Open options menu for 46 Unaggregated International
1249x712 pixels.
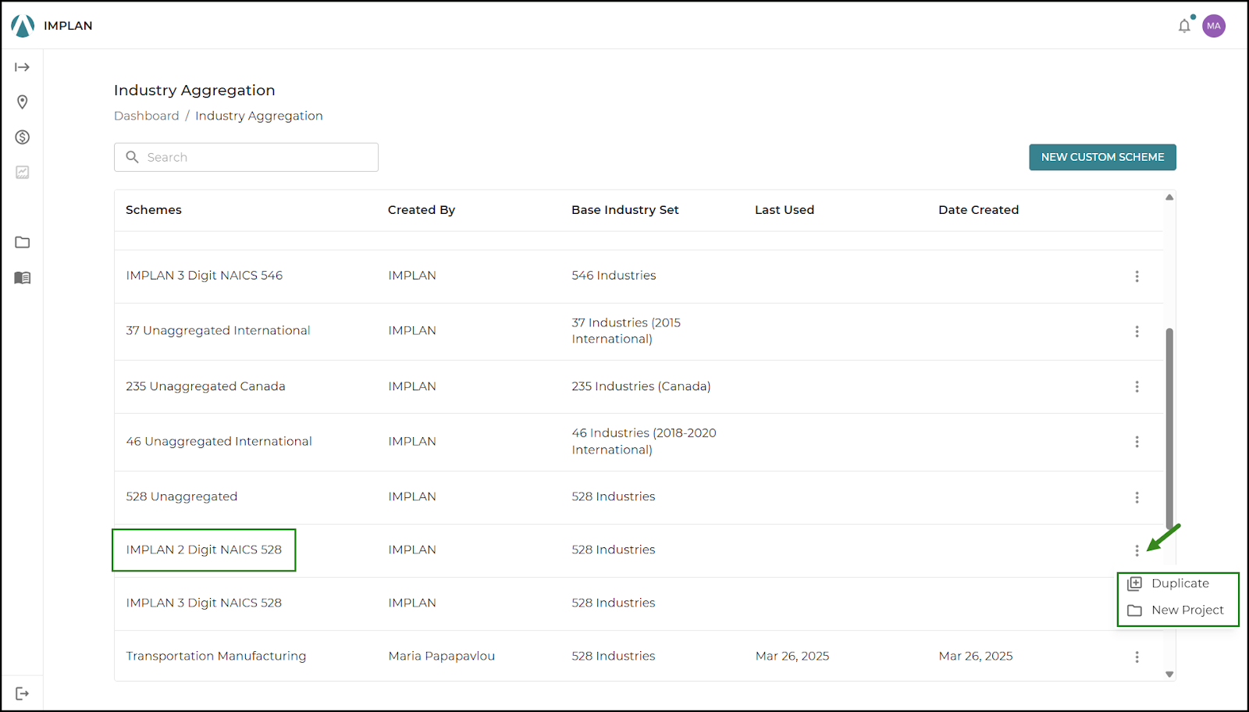point(1137,442)
